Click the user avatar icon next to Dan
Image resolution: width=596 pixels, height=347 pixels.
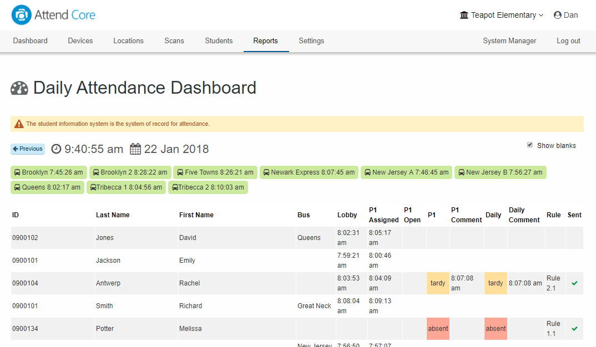click(558, 15)
